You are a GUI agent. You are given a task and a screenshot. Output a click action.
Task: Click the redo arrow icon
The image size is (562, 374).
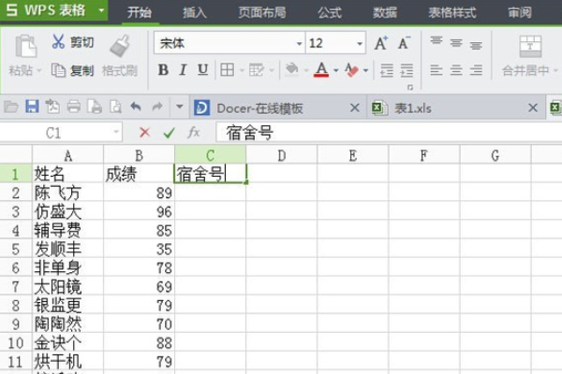click(157, 107)
